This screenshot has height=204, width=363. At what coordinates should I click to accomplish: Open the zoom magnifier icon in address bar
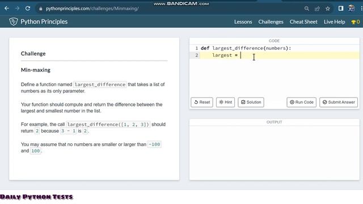click(307, 9)
